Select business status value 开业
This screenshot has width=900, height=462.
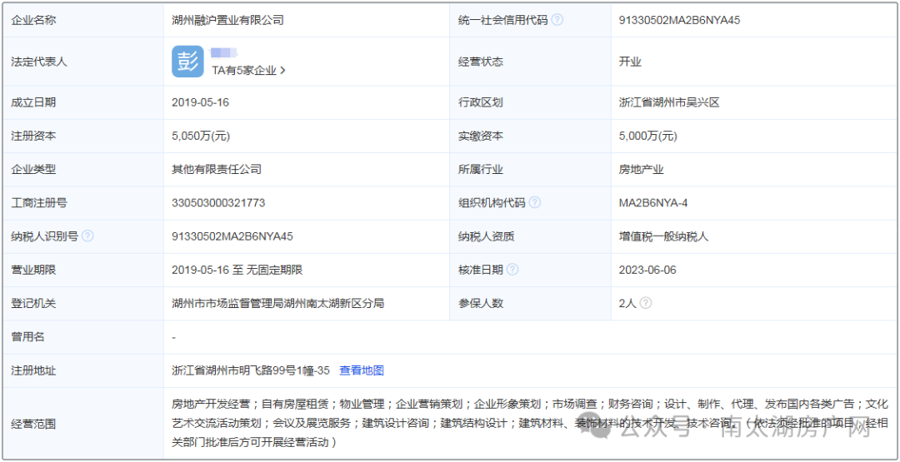pos(630,62)
